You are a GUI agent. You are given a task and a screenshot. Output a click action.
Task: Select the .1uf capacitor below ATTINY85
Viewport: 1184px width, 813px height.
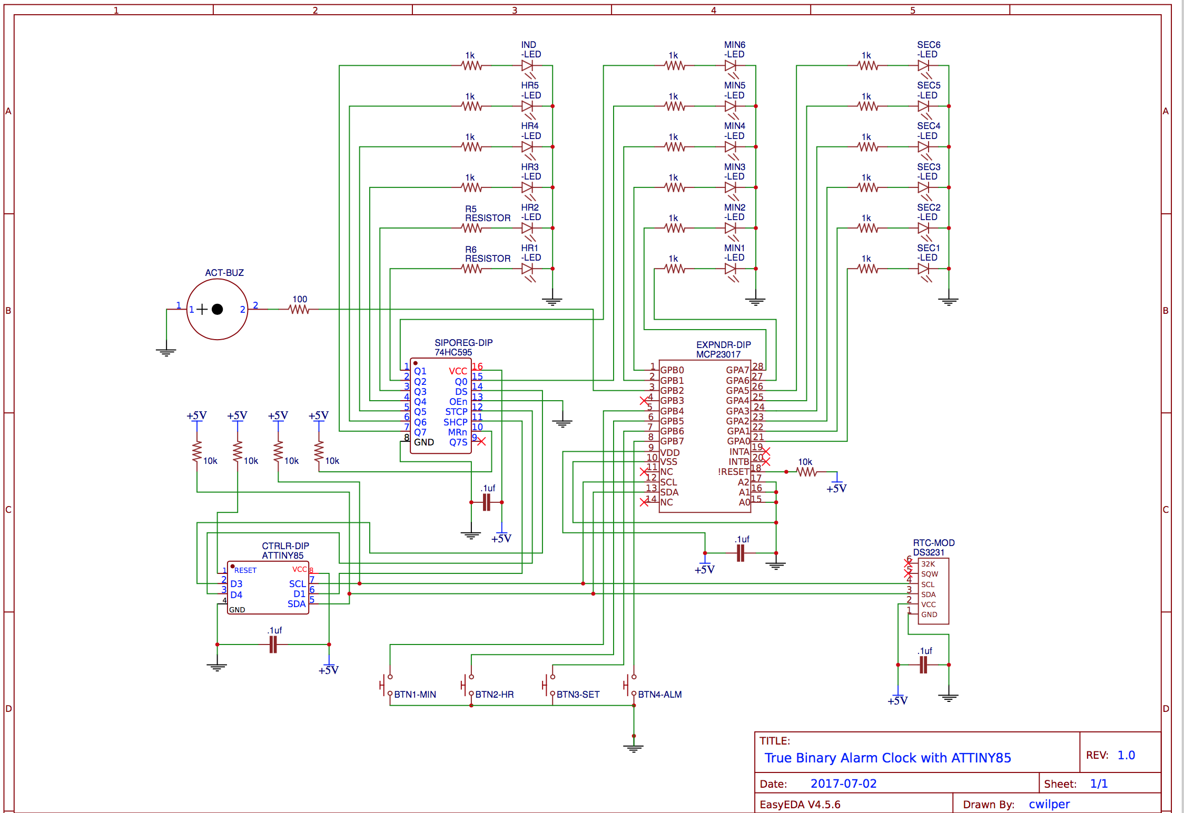273,645
